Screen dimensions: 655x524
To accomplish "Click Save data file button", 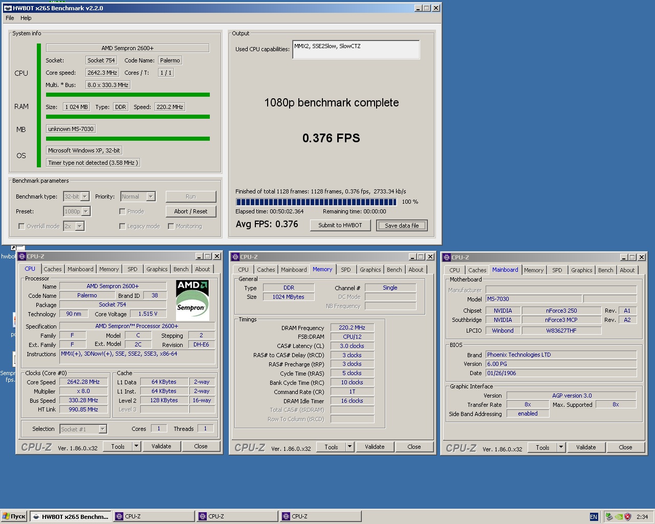I will (x=402, y=226).
